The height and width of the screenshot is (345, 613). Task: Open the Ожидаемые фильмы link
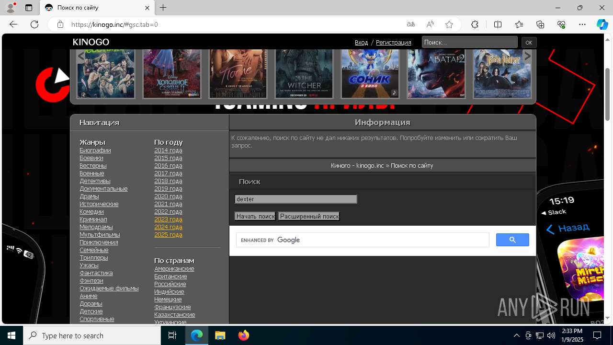109,288
